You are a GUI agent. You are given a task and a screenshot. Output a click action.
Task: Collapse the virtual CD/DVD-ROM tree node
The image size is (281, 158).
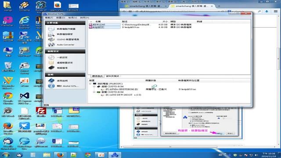(x=94, y=86)
